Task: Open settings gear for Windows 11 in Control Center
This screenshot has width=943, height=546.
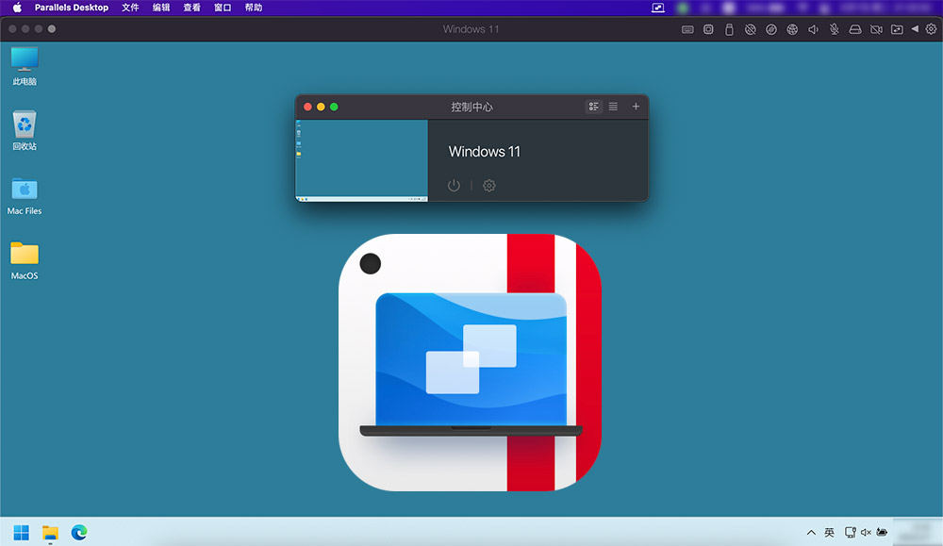Action: 489,185
